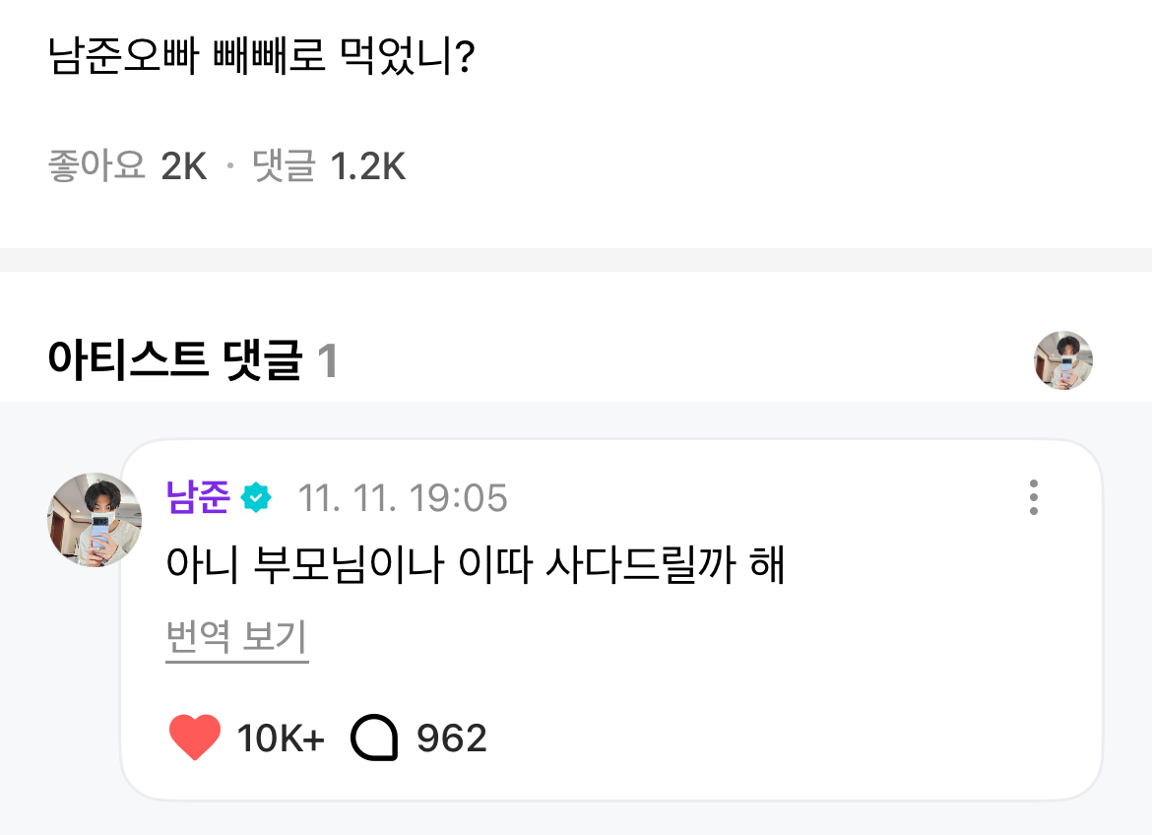
Task: Click the 11. 11. 19:05 timestamp
Action: click(403, 498)
